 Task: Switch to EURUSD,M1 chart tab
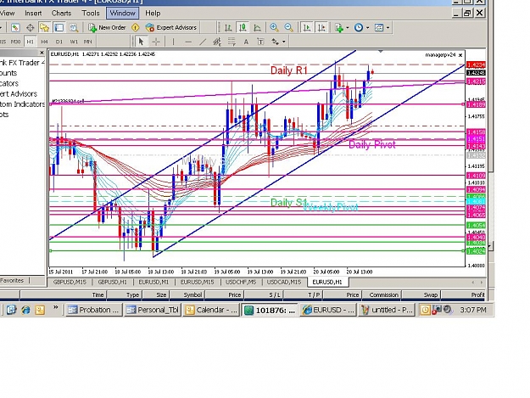[x=153, y=282]
